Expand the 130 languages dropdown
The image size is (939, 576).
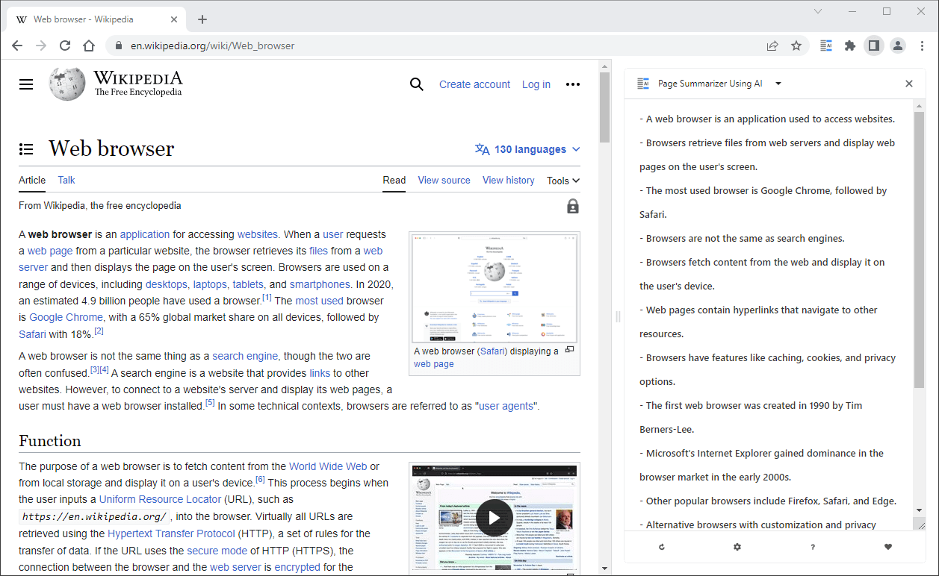point(527,149)
